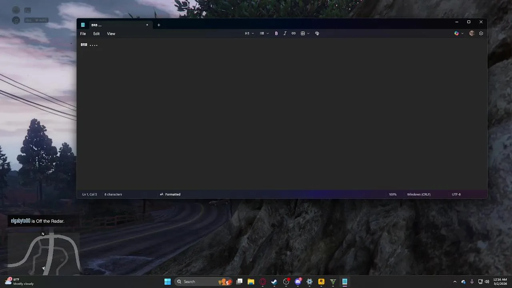Open the File menu
512x288 pixels.
(83, 34)
